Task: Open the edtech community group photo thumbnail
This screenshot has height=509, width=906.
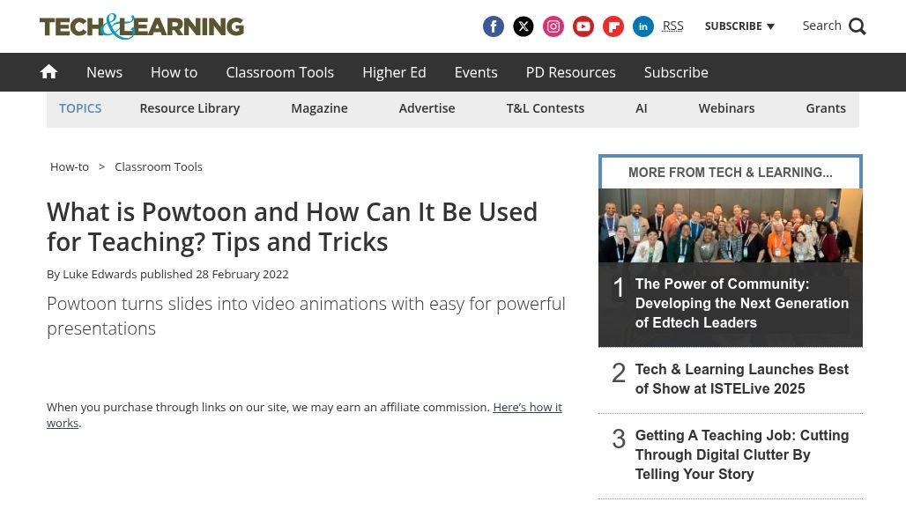Action: coord(731,225)
